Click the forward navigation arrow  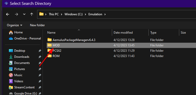tap(16, 15)
